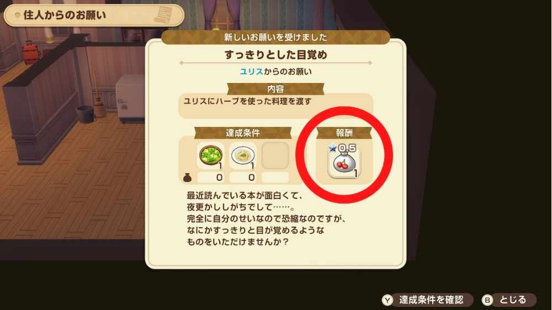Click the green salad dish icon
This screenshot has width=552, height=310.
click(210, 155)
